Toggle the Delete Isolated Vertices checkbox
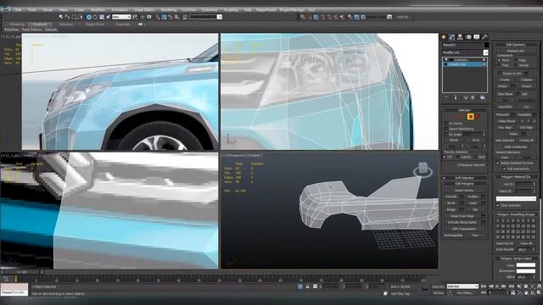 coord(498,163)
